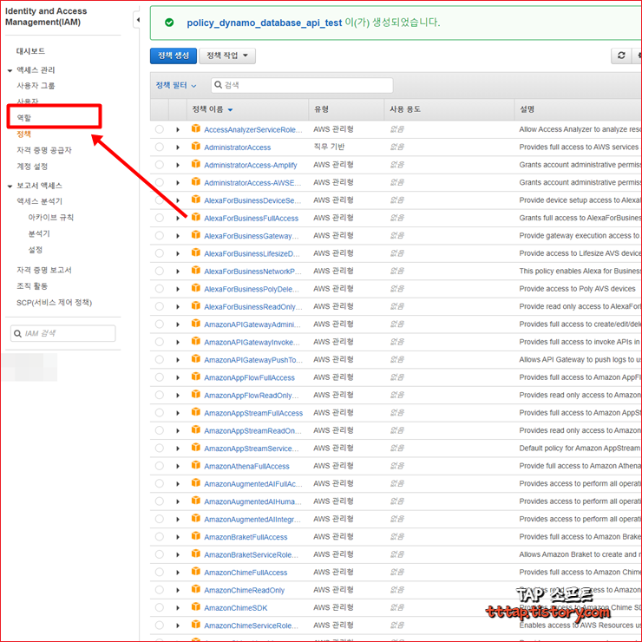Click the magnifier icon in IAM search
642x642 pixels.
point(17,333)
